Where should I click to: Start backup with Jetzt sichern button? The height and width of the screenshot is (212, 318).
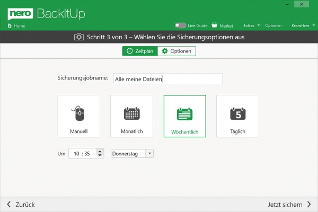(x=289, y=205)
